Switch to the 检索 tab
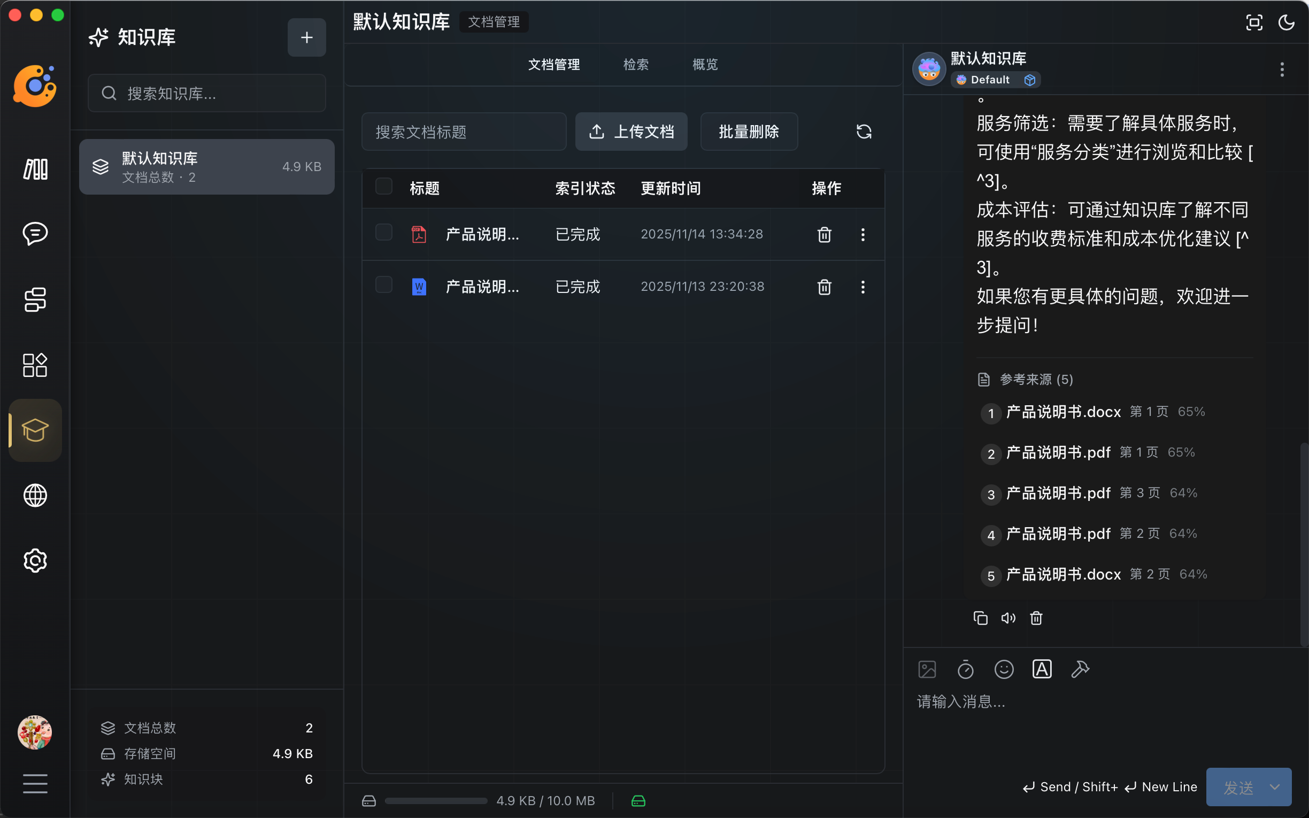The width and height of the screenshot is (1309, 818). (636, 65)
